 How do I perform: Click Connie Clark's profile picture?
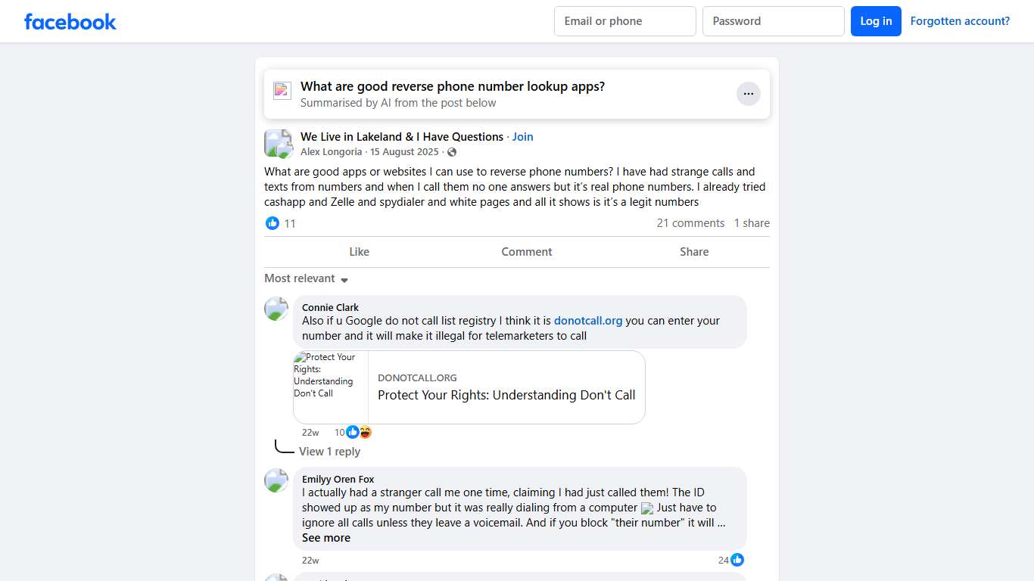tap(276, 309)
